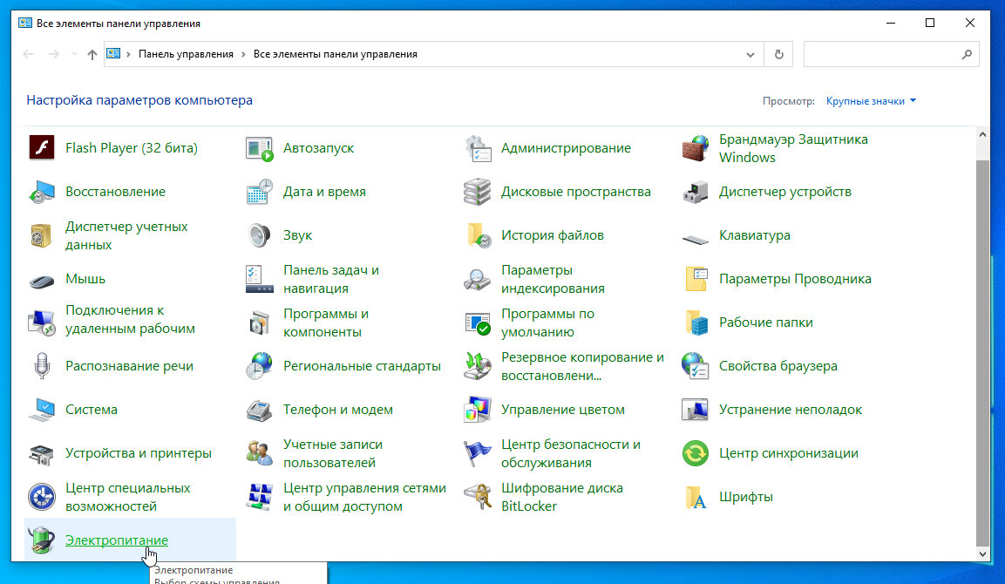Open the Диспетчер учетных данных safe icon

coord(42,235)
